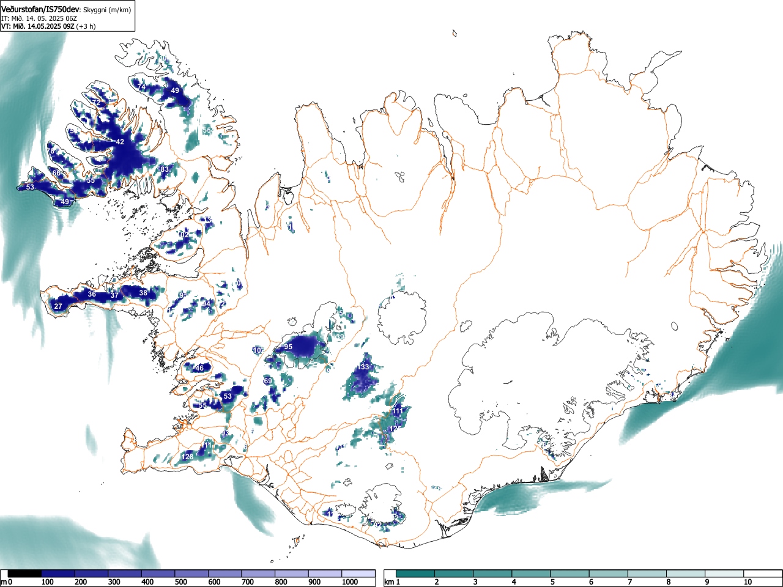Image resolution: width=783 pixels, height=587 pixels.
Task: Pick the dark teal swatch between km 1 and 2
Action: 416,574
